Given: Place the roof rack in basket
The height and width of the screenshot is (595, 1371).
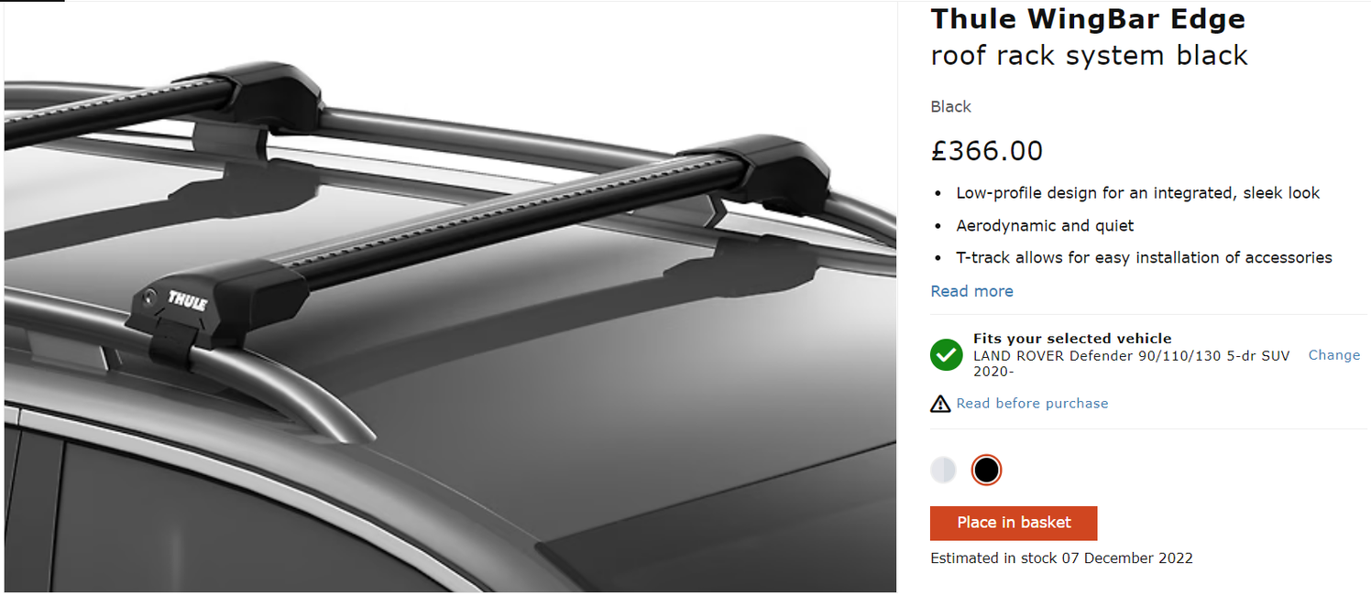Looking at the screenshot, I should pyautogui.click(x=1014, y=523).
